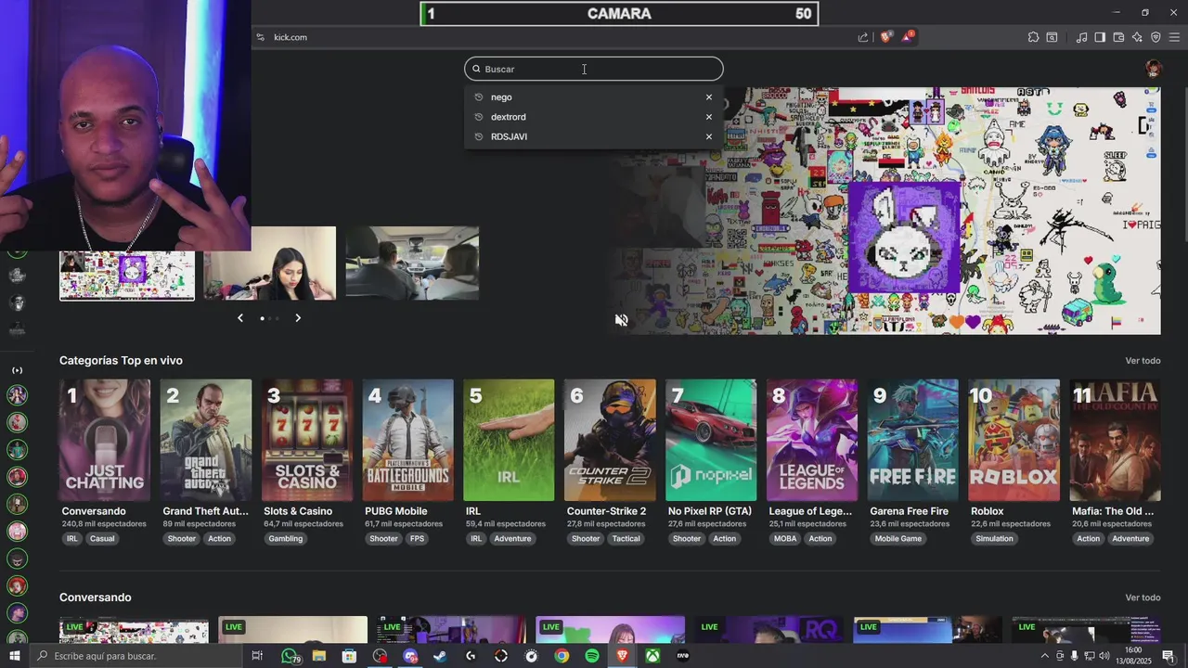Open the Windows notification center
The width and height of the screenshot is (1188, 668).
click(1169, 656)
